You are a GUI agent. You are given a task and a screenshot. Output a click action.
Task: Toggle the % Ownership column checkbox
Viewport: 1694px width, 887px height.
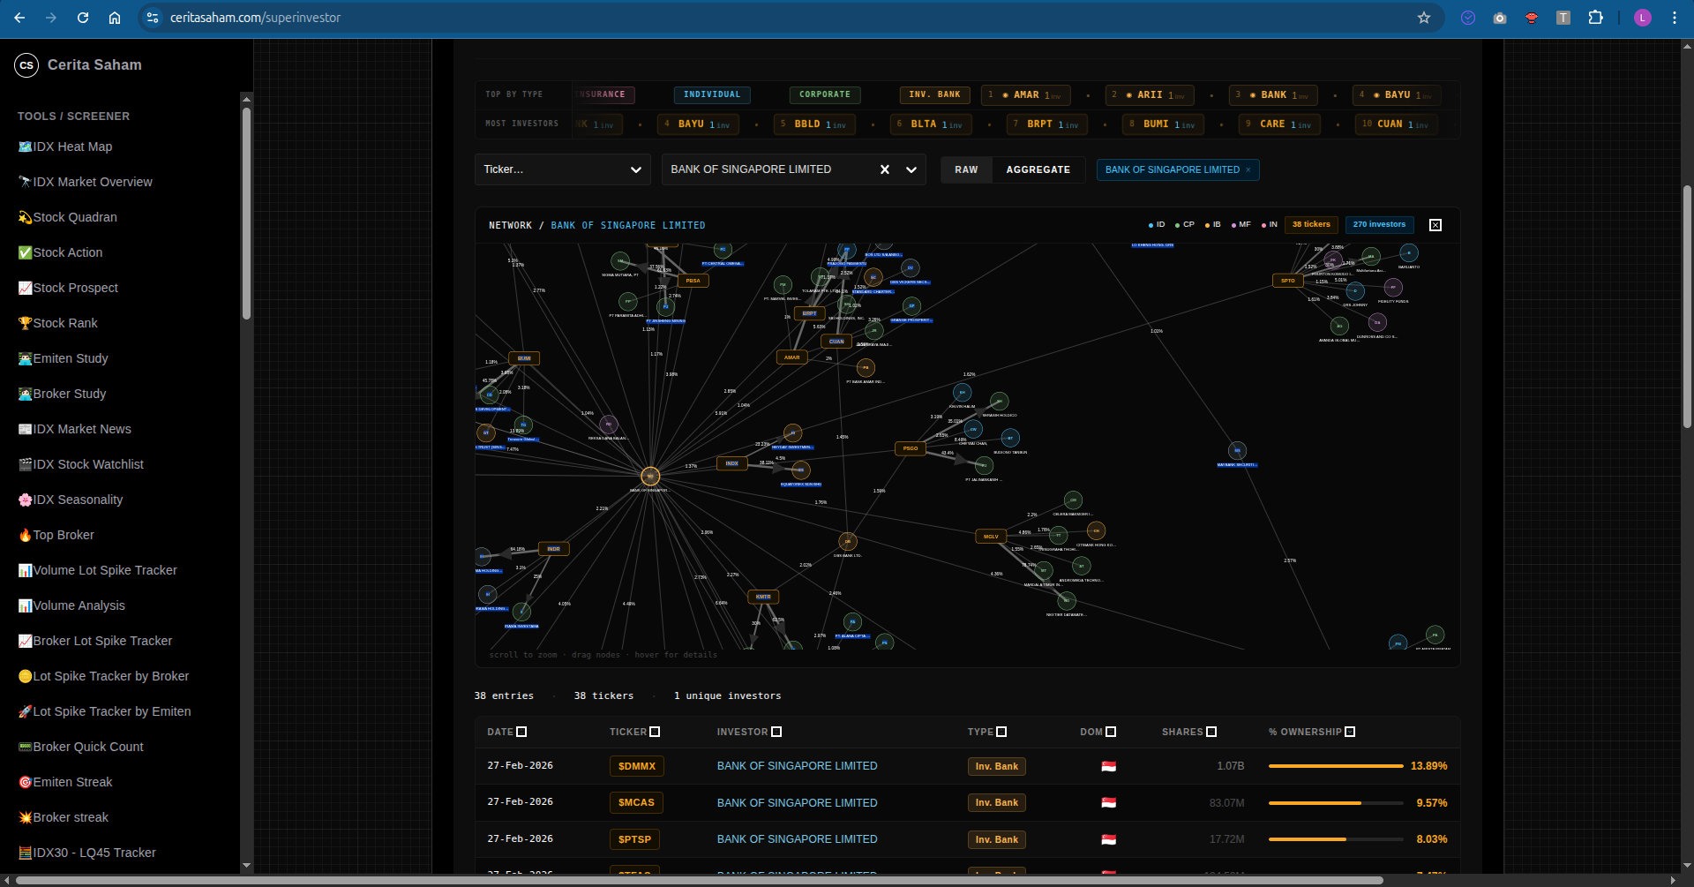1350,732
